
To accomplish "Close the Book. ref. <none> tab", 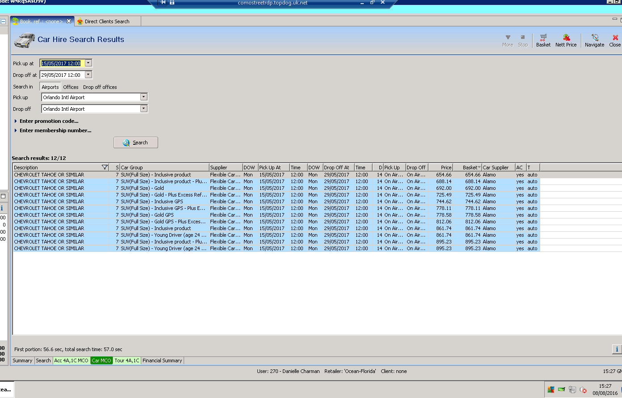I will tap(69, 21).
